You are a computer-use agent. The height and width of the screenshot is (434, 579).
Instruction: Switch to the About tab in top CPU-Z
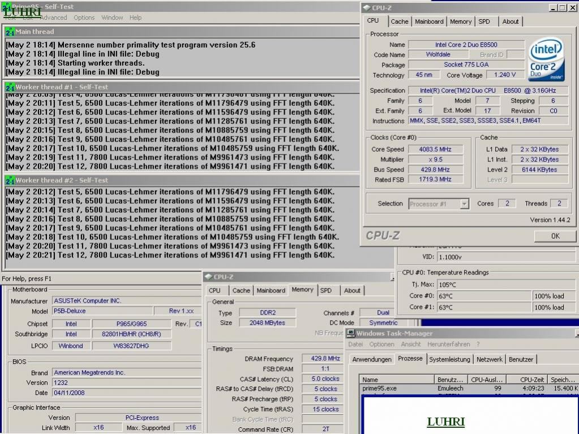(511, 22)
